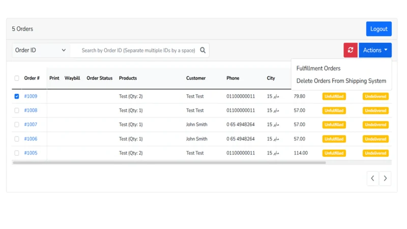Open order #1005 link

31,153
